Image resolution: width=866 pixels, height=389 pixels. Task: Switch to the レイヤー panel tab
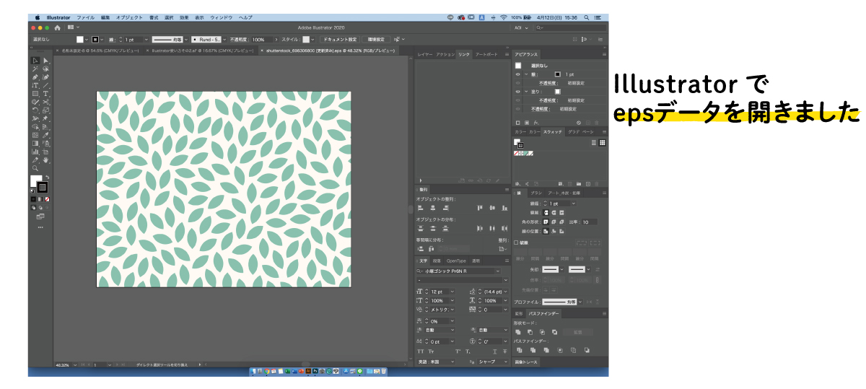tap(424, 54)
